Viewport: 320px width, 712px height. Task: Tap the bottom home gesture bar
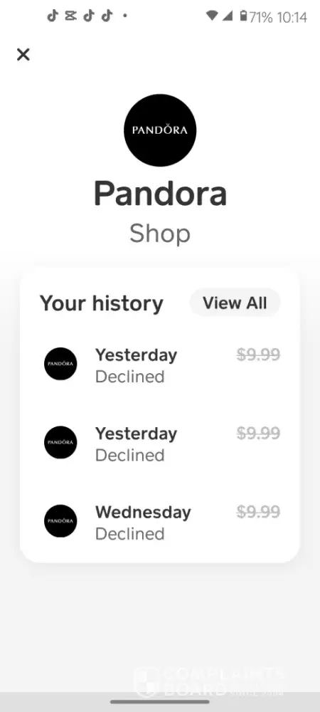160,702
